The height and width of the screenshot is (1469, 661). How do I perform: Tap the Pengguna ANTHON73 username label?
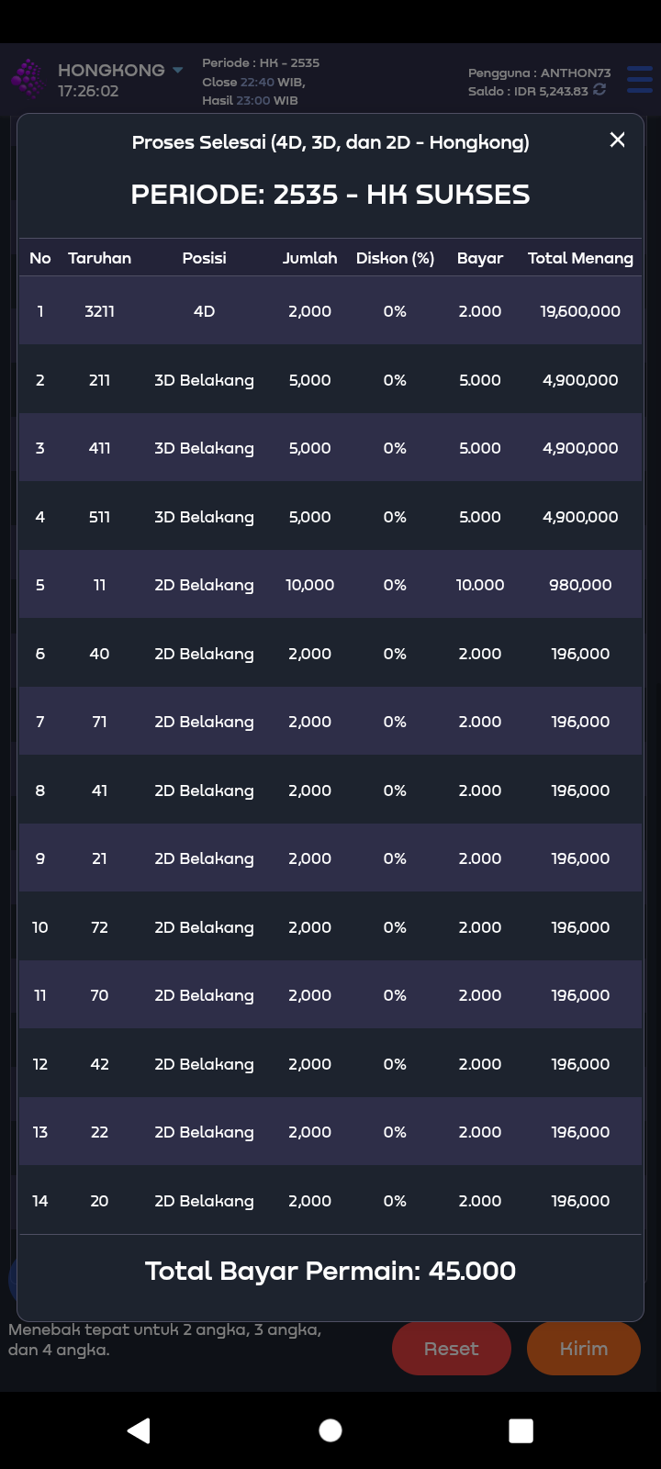tap(539, 73)
